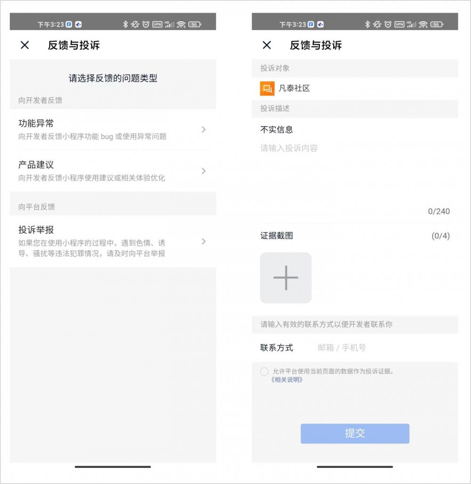Tap the WiFi icon in right status bar
The width and height of the screenshot is (471, 484).
point(423,24)
